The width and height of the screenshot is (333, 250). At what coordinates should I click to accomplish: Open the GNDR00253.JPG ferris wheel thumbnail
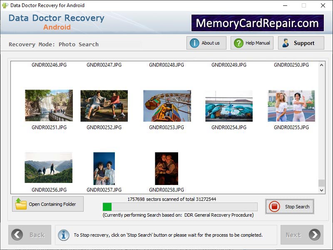pyautogui.click(x=166, y=105)
